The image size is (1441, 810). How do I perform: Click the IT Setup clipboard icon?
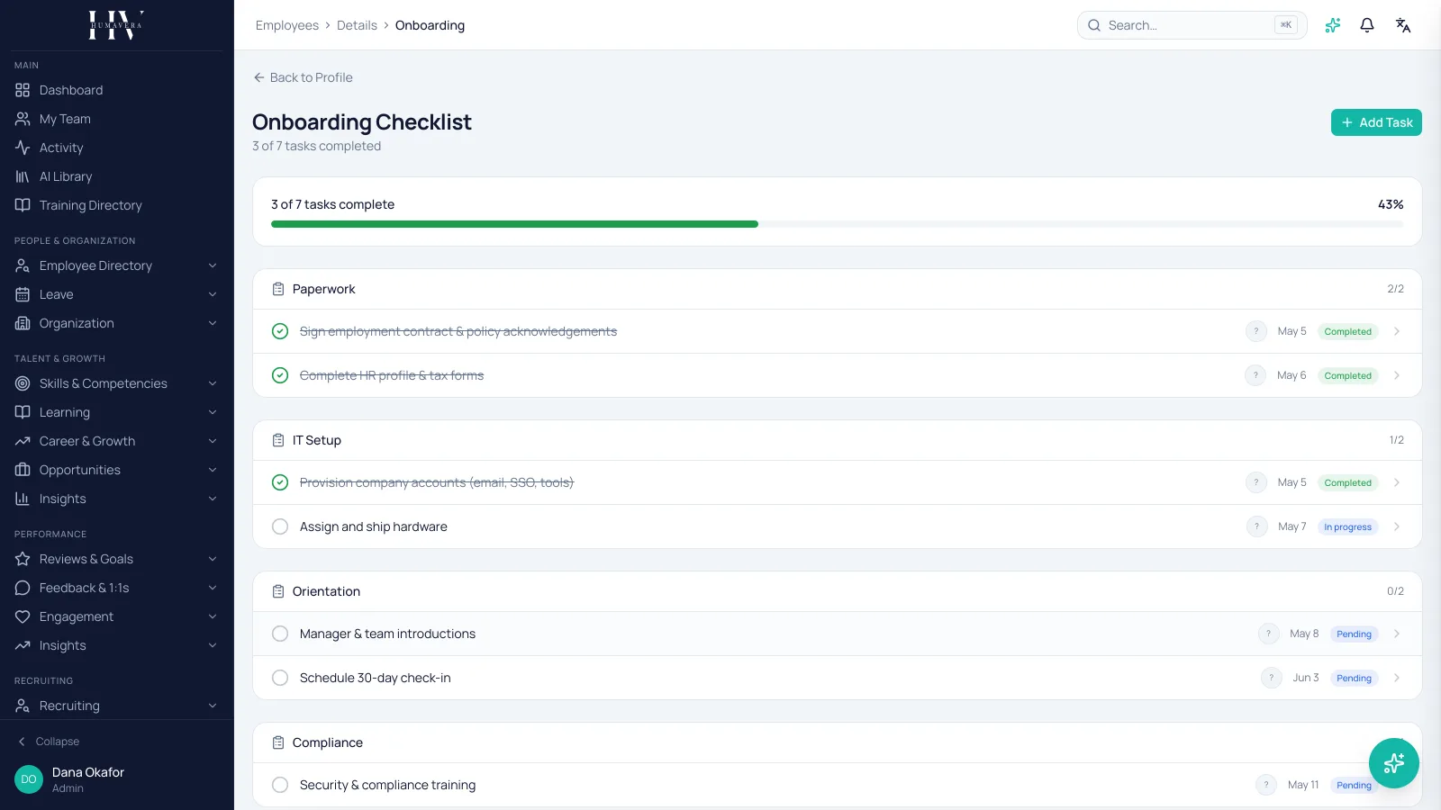(x=278, y=440)
